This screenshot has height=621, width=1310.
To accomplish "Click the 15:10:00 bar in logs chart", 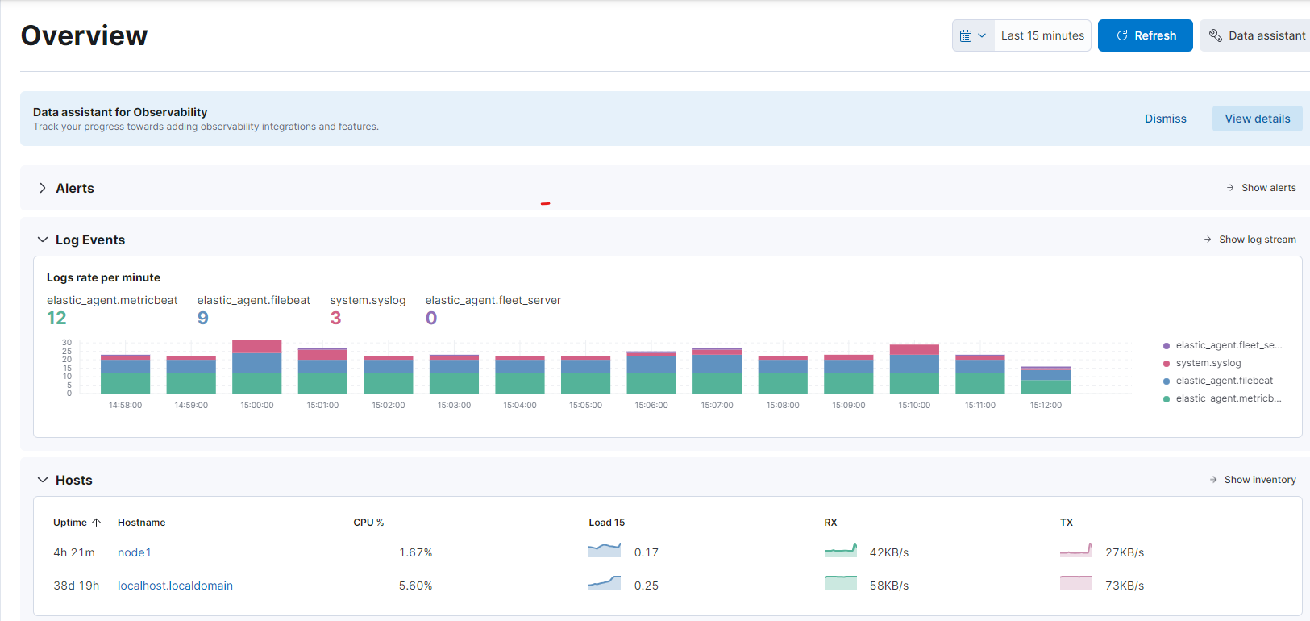I will pos(914,369).
